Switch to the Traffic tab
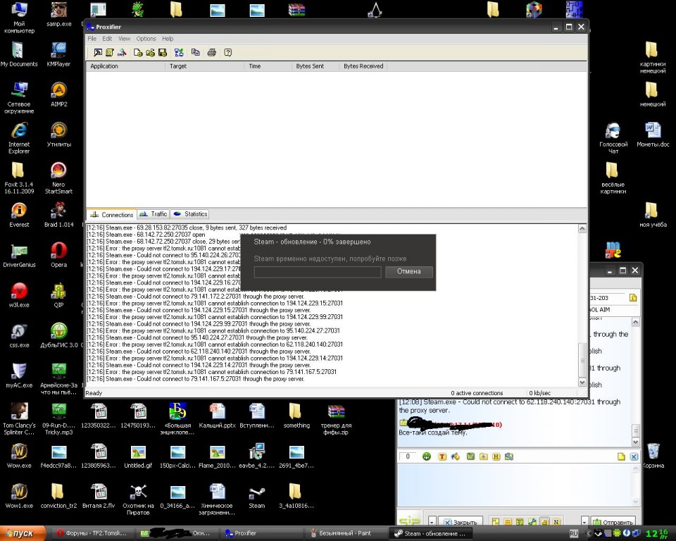This screenshot has width=676, height=541. click(x=154, y=214)
